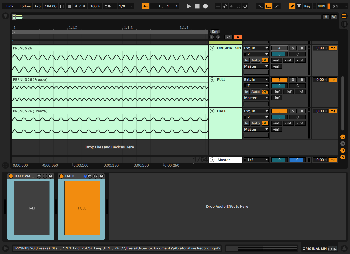Toggle the Arrangement Loop switch

tap(268, 6)
